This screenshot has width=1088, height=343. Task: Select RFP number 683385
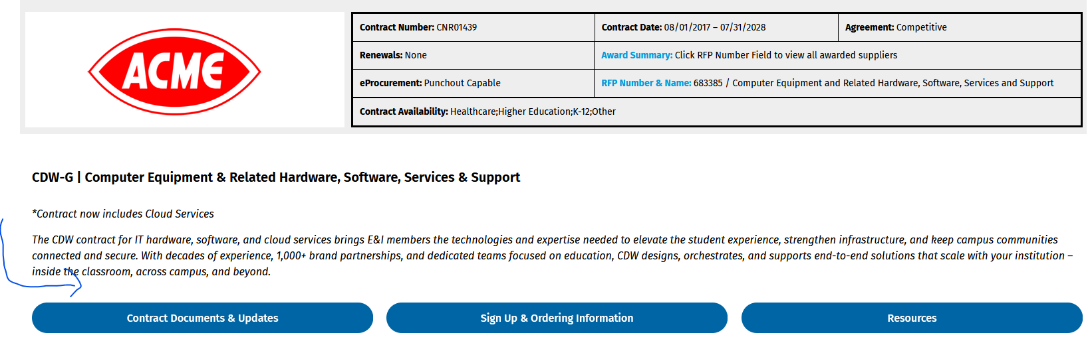click(708, 83)
